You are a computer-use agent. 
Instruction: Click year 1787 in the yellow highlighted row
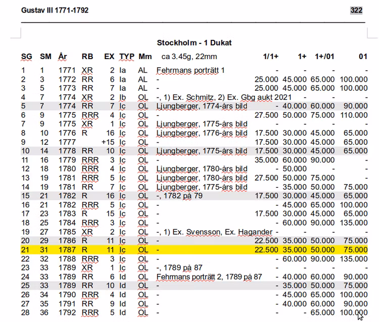tap(66, 249)
